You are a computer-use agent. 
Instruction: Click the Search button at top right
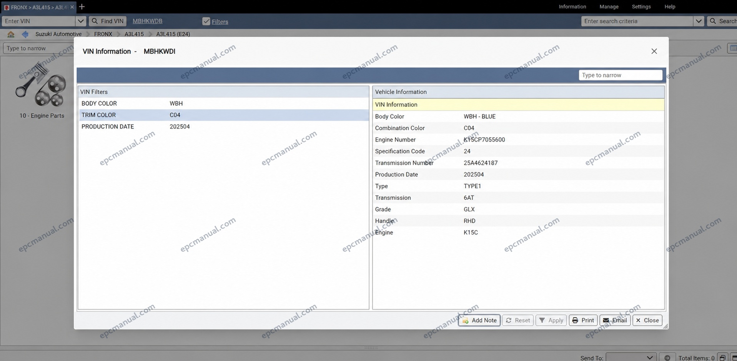pos(722,21)
